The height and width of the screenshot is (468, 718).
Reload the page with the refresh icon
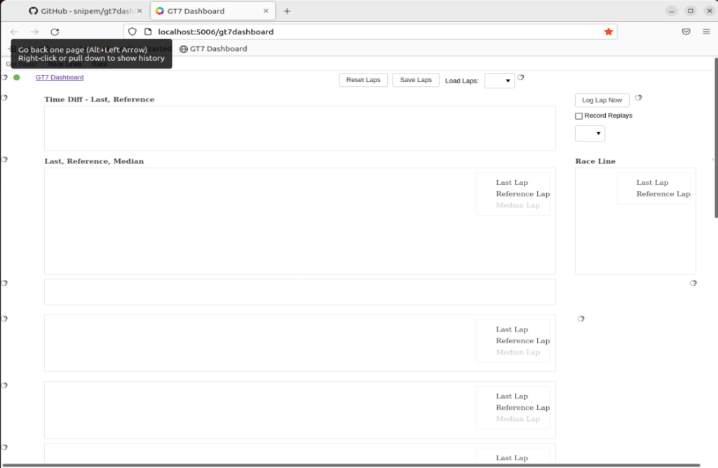click(55, 32)
